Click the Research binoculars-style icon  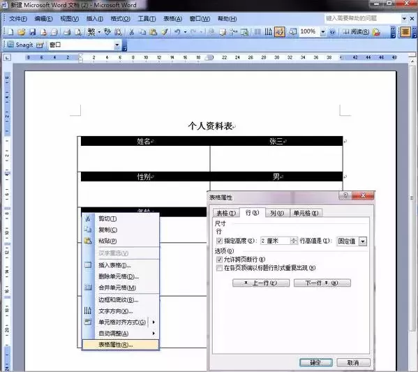tap(118, 32)
